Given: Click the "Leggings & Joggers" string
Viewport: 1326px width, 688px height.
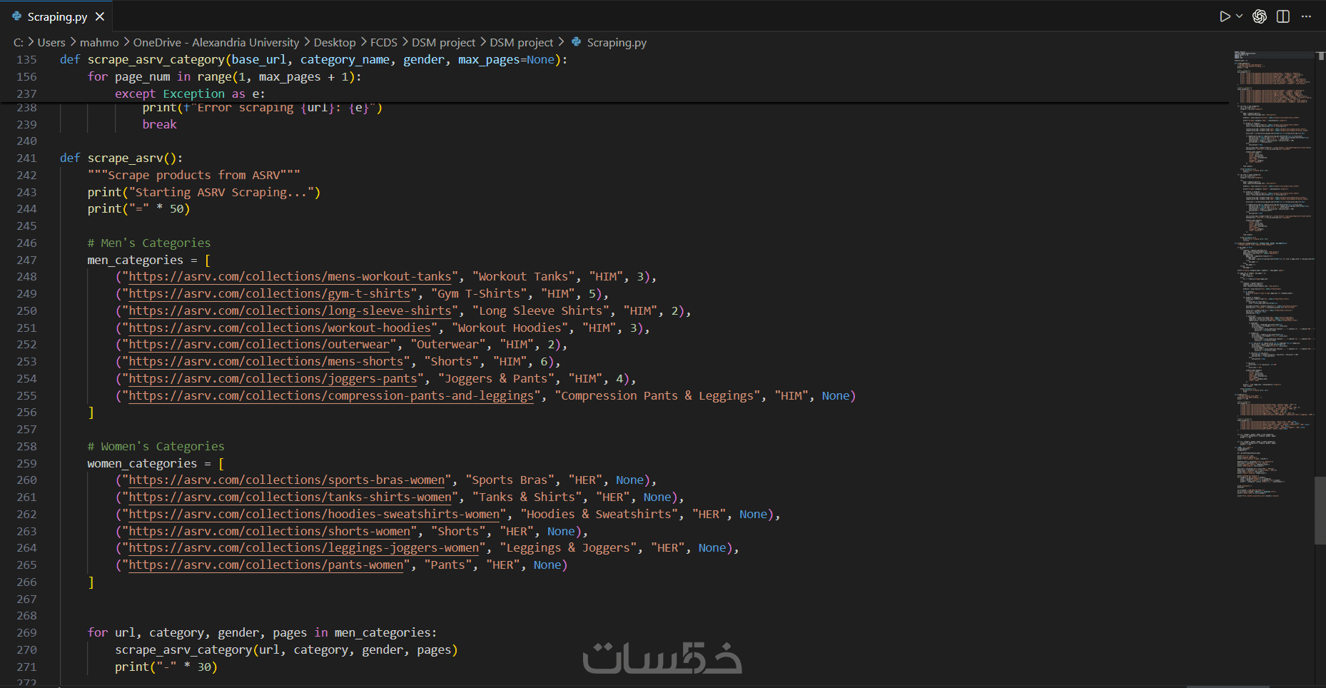Looking at the screenshot, I should (569, 548).
